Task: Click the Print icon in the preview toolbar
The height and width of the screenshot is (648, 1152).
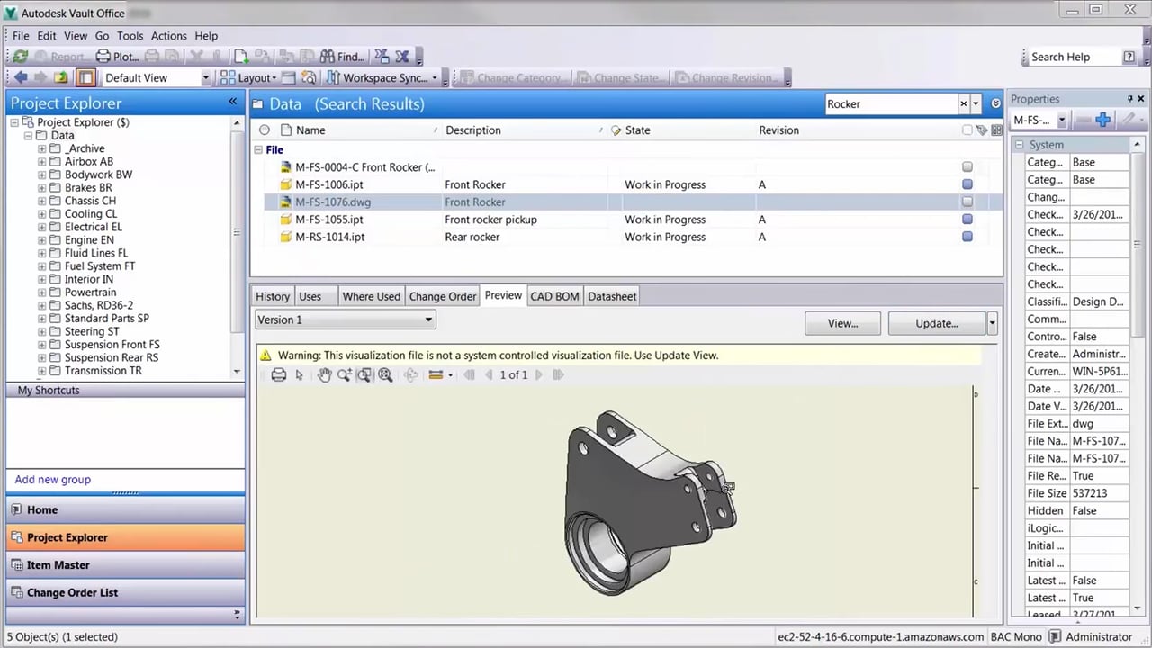Action: [x=279, y=375]
